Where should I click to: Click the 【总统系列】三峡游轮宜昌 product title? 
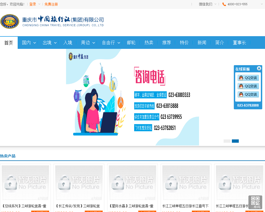click(x=24, y=206)
